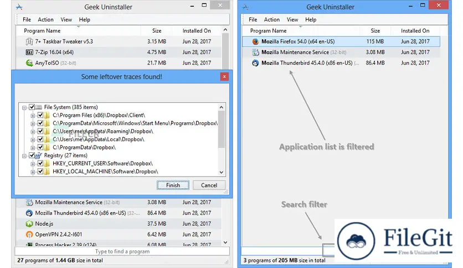Image resolution: width=463 pixels, height=268 pixels.
Task: Close the leftover traces dialog with X
Action: [x=224, y=77]
